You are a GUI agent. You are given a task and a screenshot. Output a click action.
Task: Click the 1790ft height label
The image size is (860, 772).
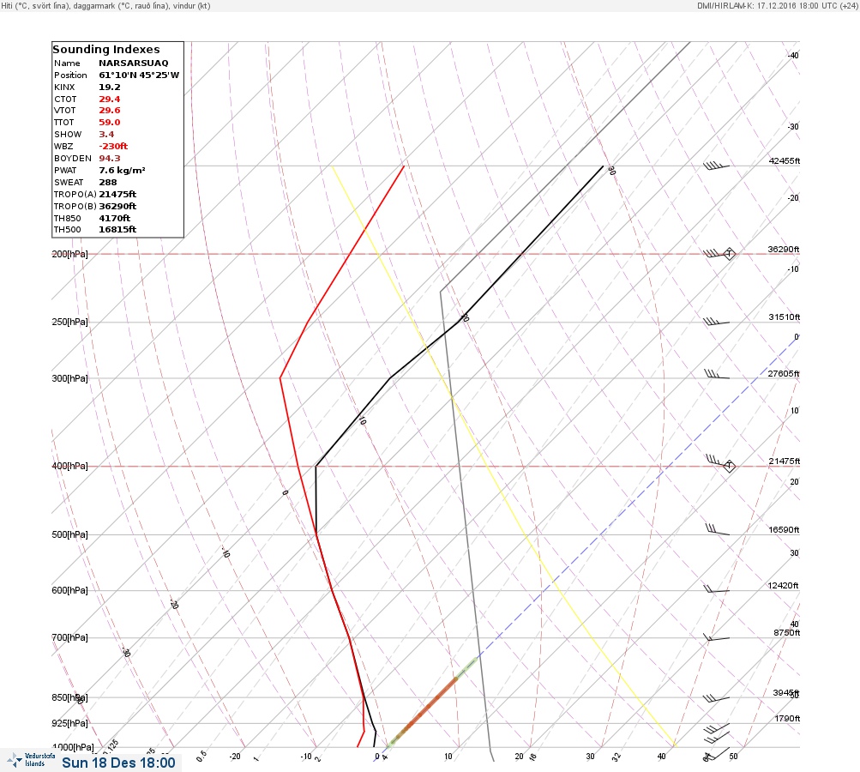point(788,718)
